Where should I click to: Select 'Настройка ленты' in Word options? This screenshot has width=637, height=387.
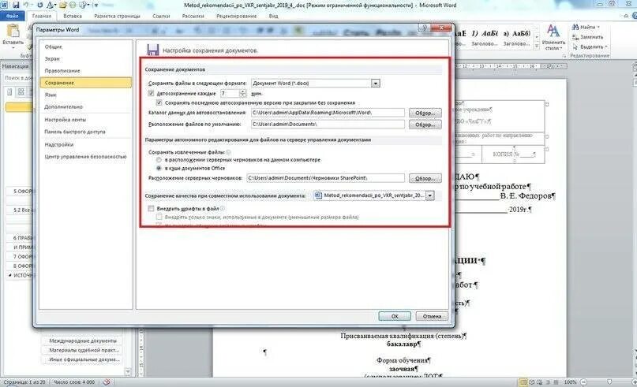coord(86,120)
